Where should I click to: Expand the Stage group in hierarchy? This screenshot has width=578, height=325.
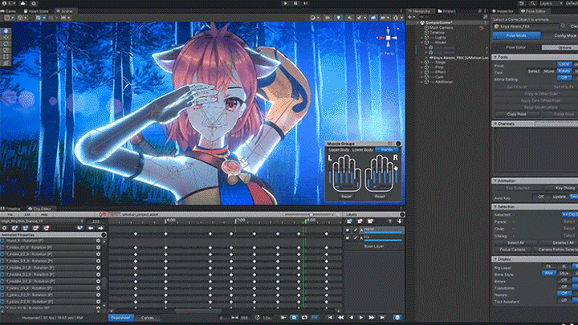pyautogui.click(x=421, y=63)
